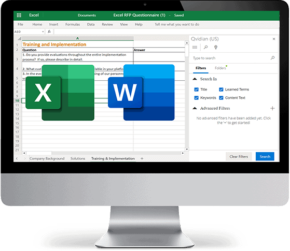Click the large Word application logo

tap(141, 93)
